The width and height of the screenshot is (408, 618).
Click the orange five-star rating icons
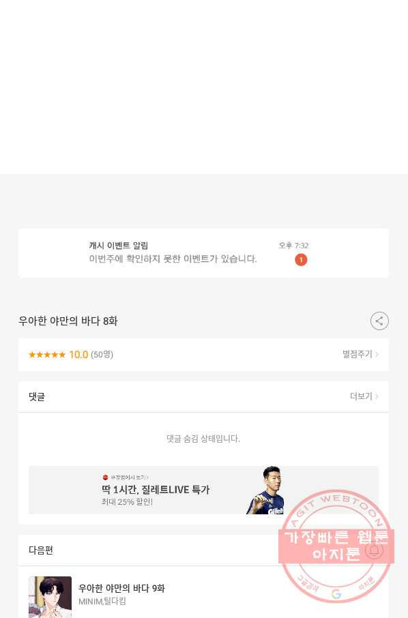pos(47,355)
